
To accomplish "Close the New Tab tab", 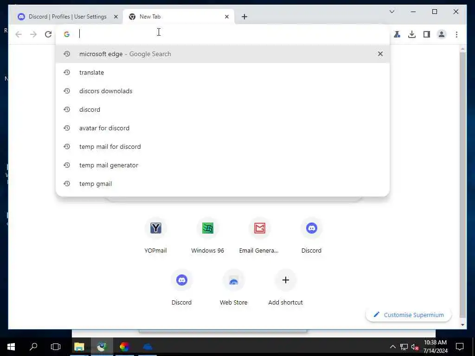I will pyautogui.click(x=226, y=17).
